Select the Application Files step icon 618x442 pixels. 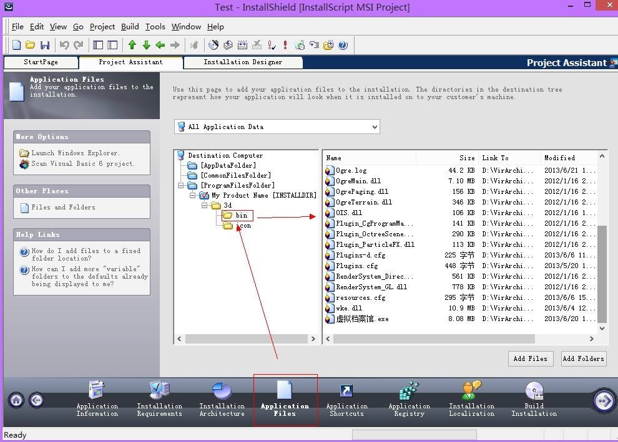coord(285,390)
